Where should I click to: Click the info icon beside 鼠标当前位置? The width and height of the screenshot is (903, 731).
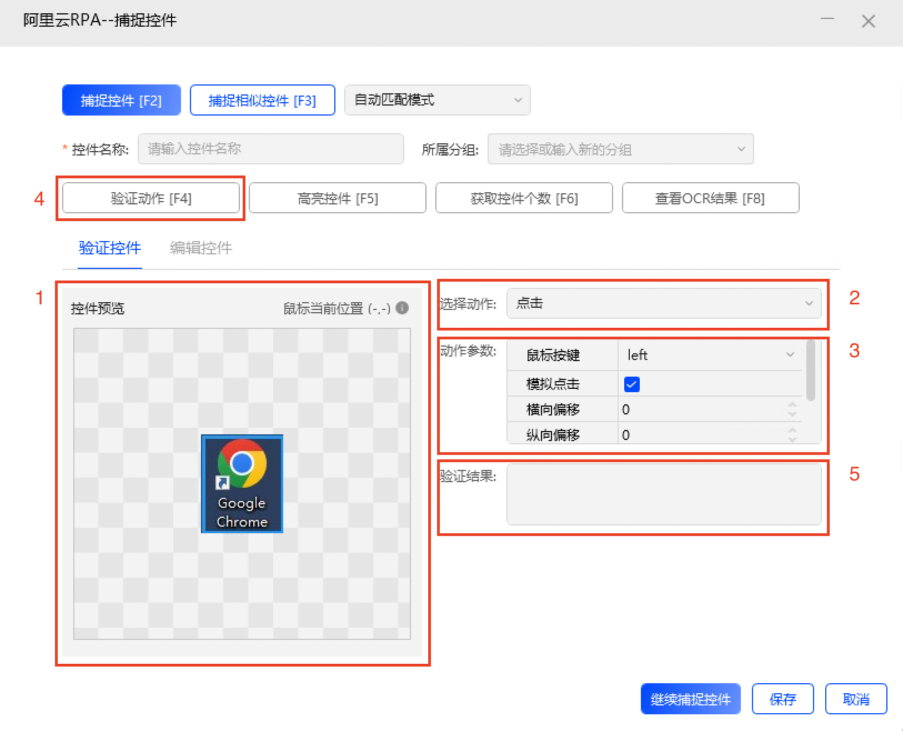tap(403, 307)
